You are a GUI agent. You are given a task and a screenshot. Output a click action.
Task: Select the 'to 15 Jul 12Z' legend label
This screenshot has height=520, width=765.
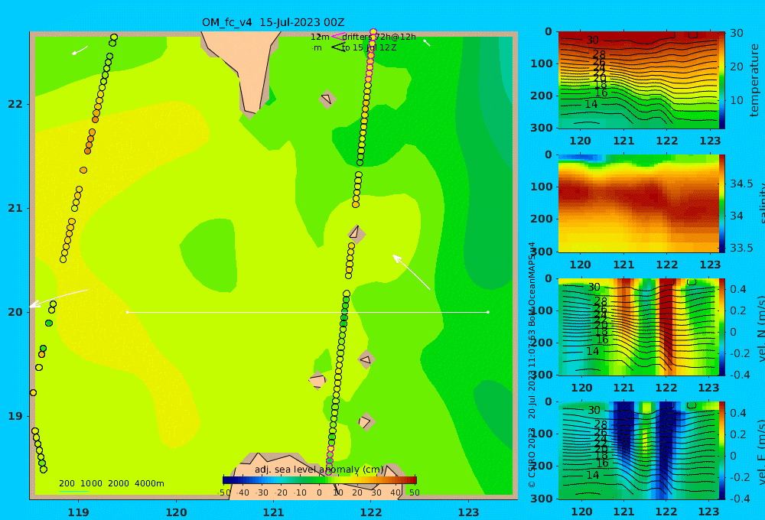[x=369, y=48]
